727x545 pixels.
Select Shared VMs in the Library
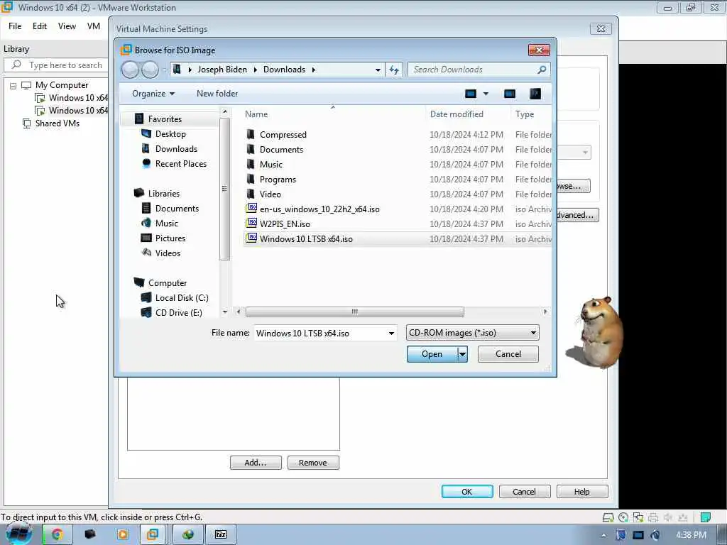click(x=58, y=123)
